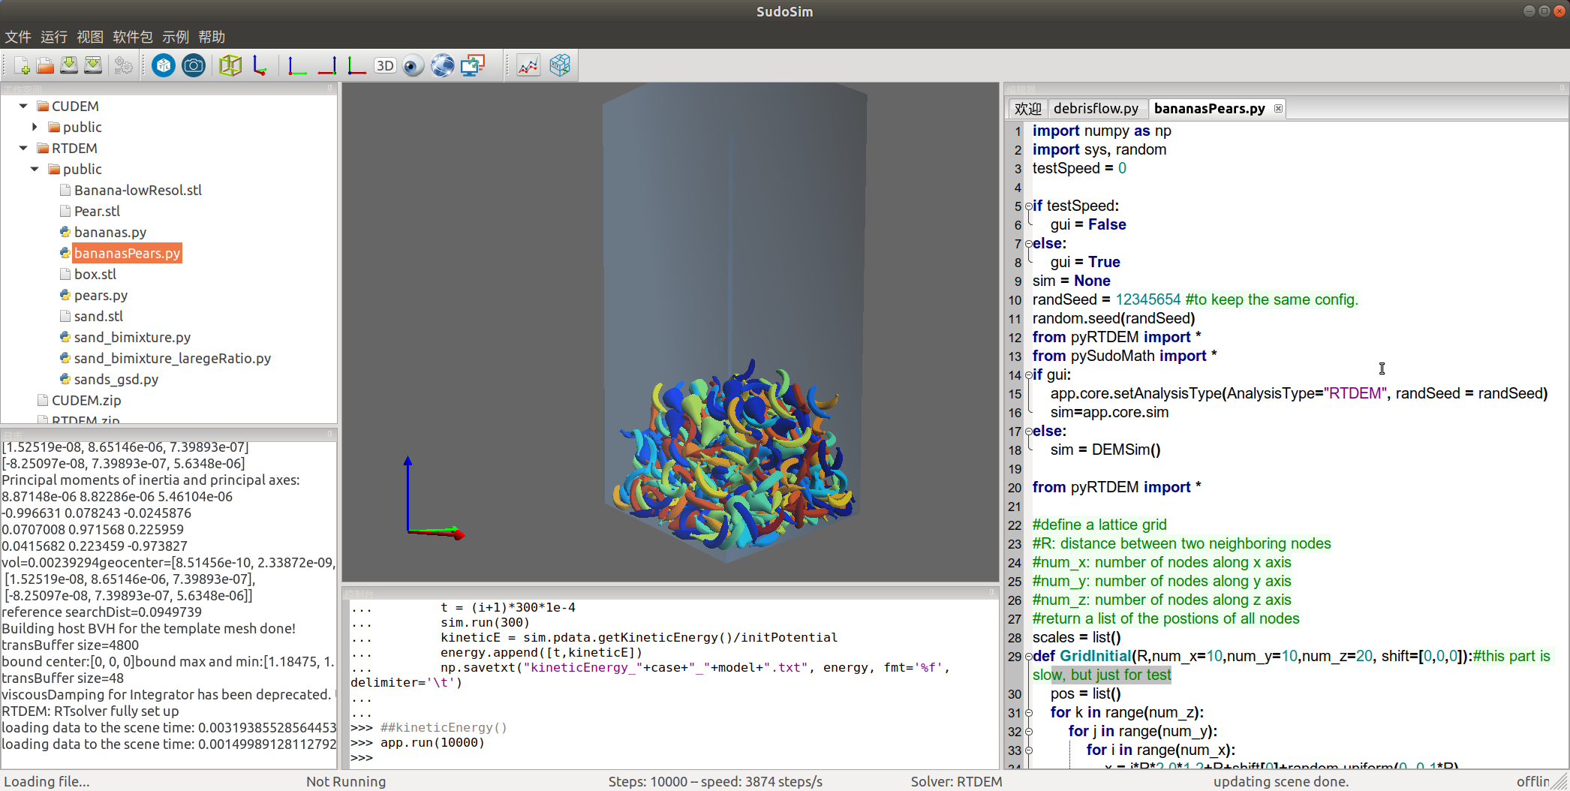Fold the 'if testSpeed' code block

pyautogui.click(x=1029, y=206)
